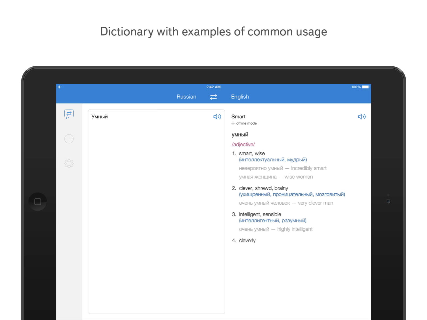Open the English target language selector
This screenshot has height=320, width=427.
[x=240, y=97]
